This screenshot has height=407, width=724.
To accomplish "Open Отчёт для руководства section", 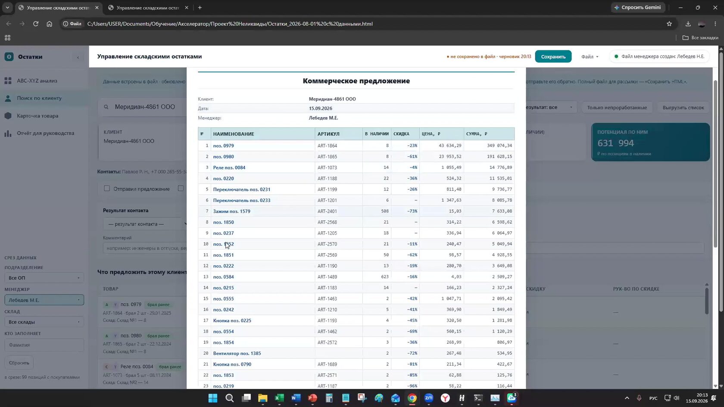I will pyautogui.click(x=45, y=133).
